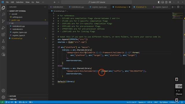Click Ln 21, Col 27 cursor position
Viewport: 185px width, 104px height.
(x=132, y=102)
